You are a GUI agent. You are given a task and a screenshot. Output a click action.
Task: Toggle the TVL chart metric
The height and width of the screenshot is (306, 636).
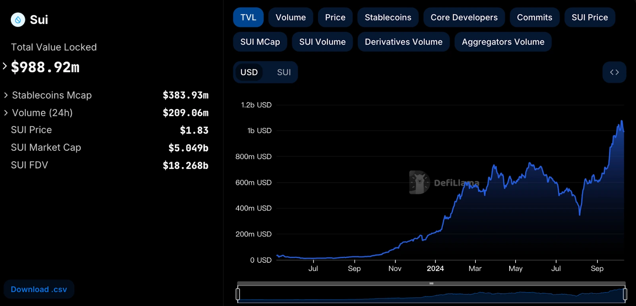[x=248, y=17]
